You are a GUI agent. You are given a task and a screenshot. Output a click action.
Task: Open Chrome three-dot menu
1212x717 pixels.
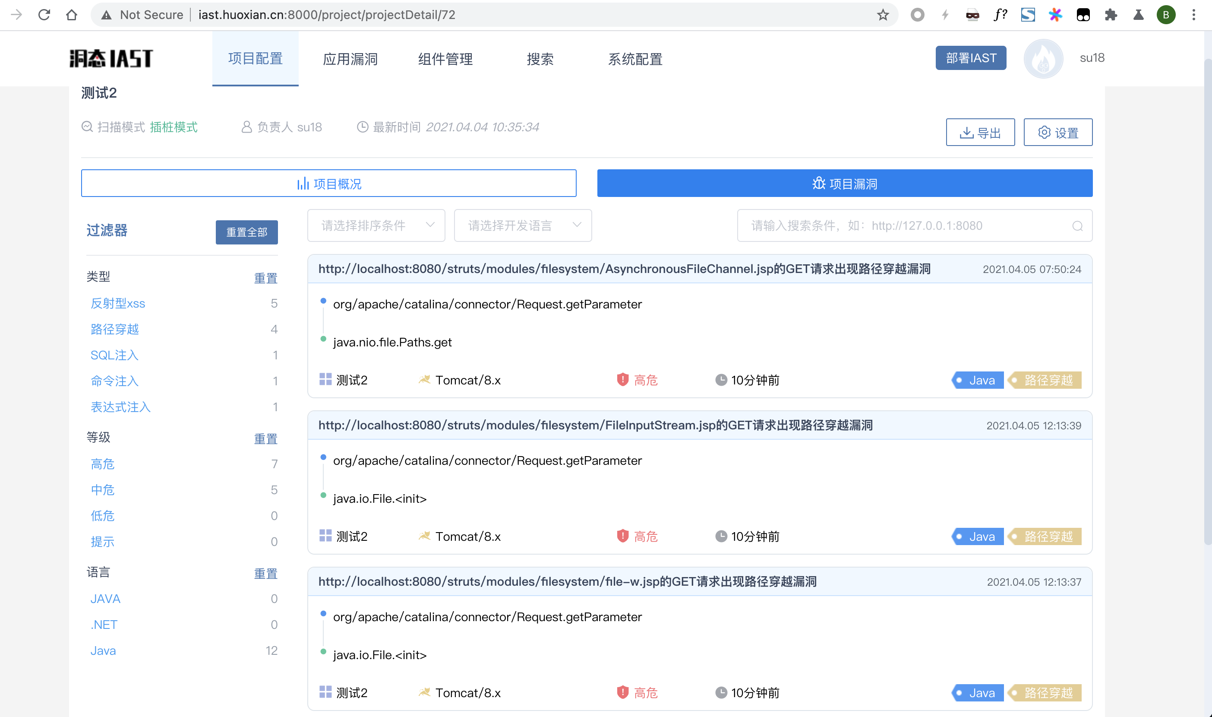[x=1194, y=15]
